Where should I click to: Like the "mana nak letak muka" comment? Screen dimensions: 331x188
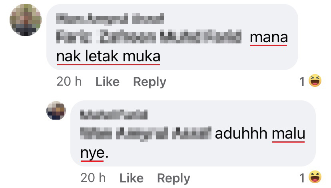(108, 82)
